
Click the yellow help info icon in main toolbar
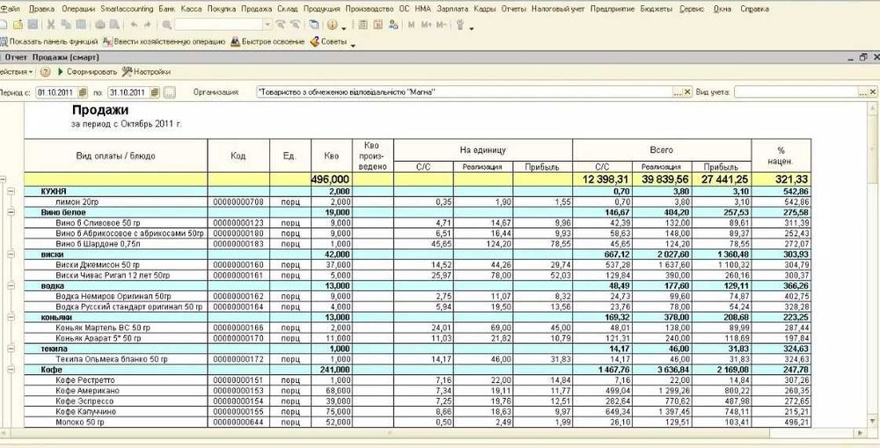(333, 25)
